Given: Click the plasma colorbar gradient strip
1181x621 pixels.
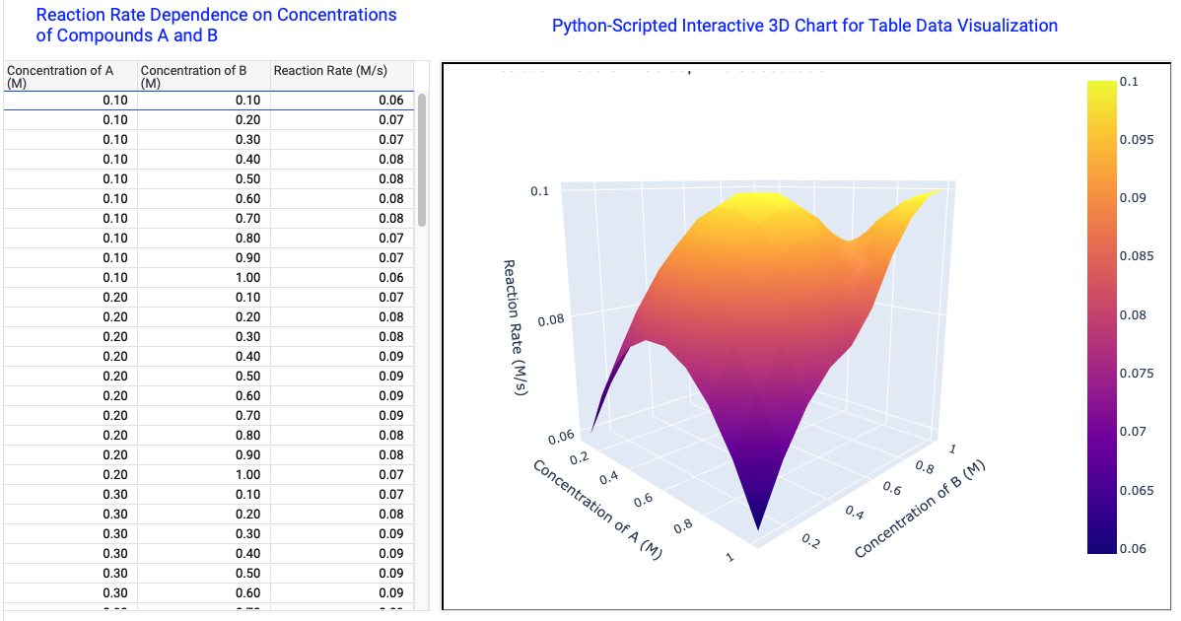Looking at the screenshot, I should (1101, 315).
